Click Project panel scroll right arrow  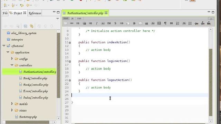(55, 122)
